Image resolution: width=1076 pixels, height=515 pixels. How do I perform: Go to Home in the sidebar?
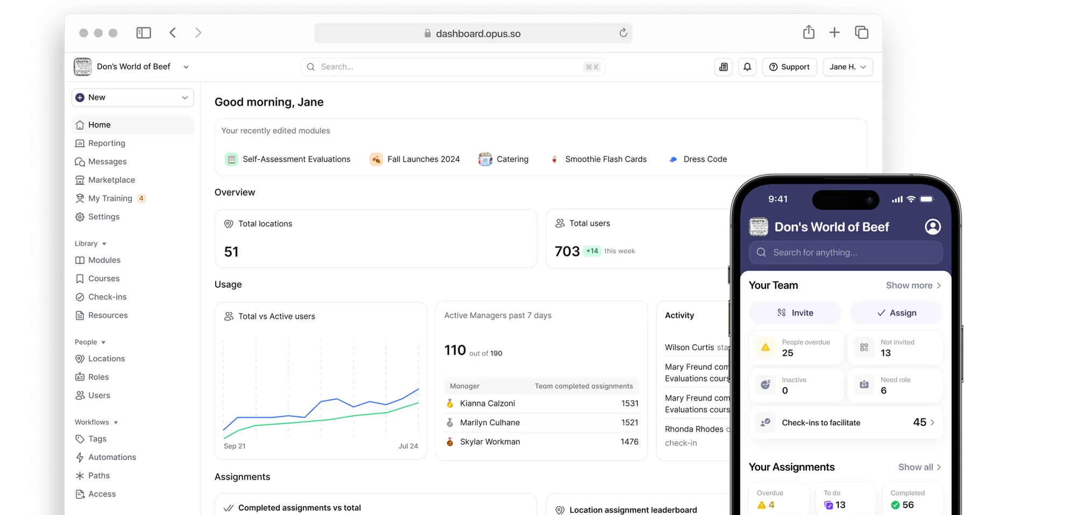click(132, 125)
